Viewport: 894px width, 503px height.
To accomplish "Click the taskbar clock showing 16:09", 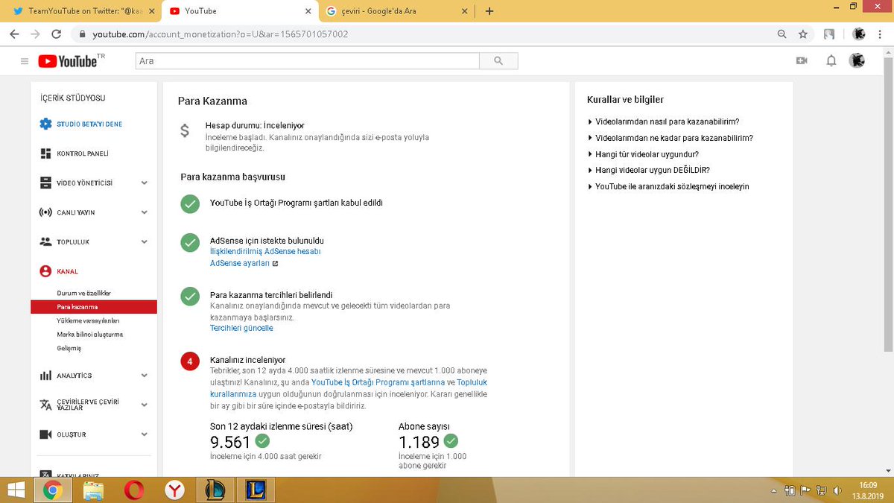I will pyautogui.click(x=868, y=484).
